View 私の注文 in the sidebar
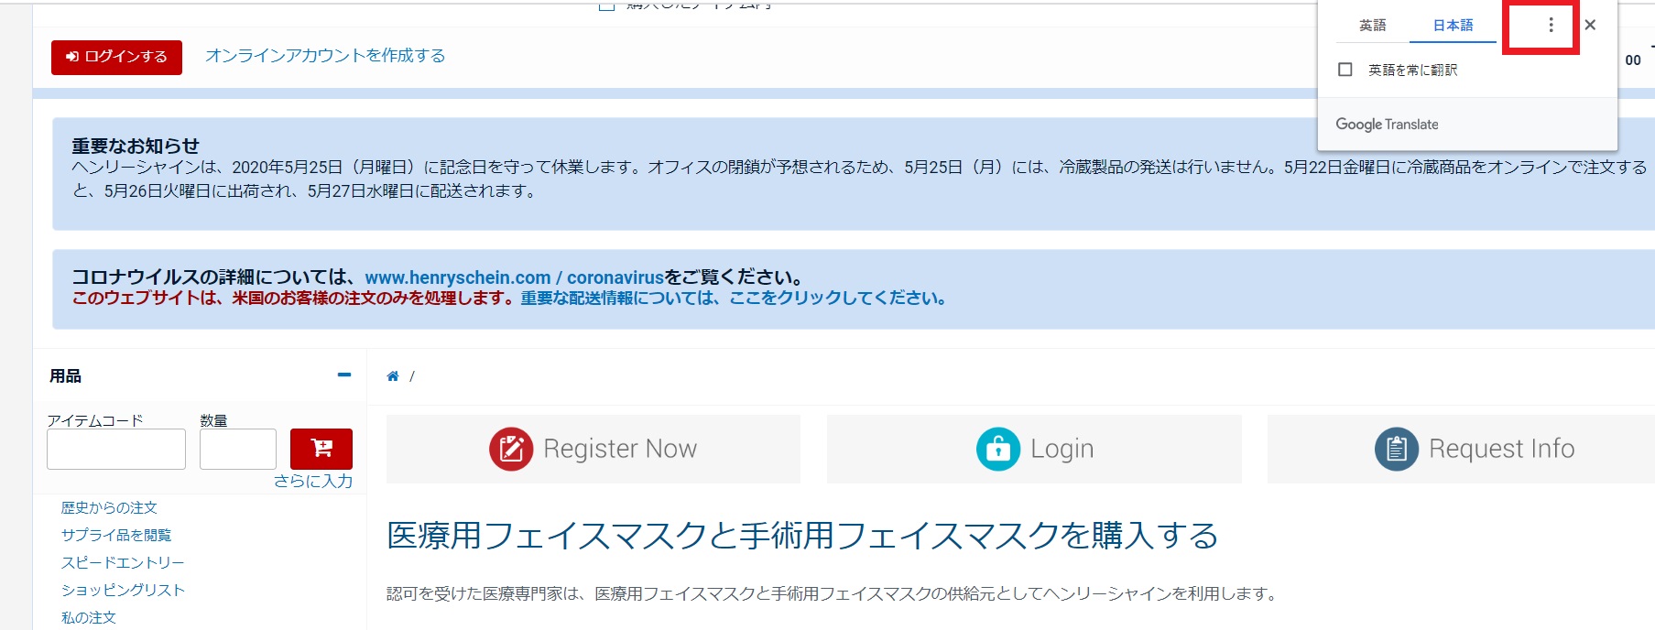This screenshot has height=630, width=1655. coord(89,618)
